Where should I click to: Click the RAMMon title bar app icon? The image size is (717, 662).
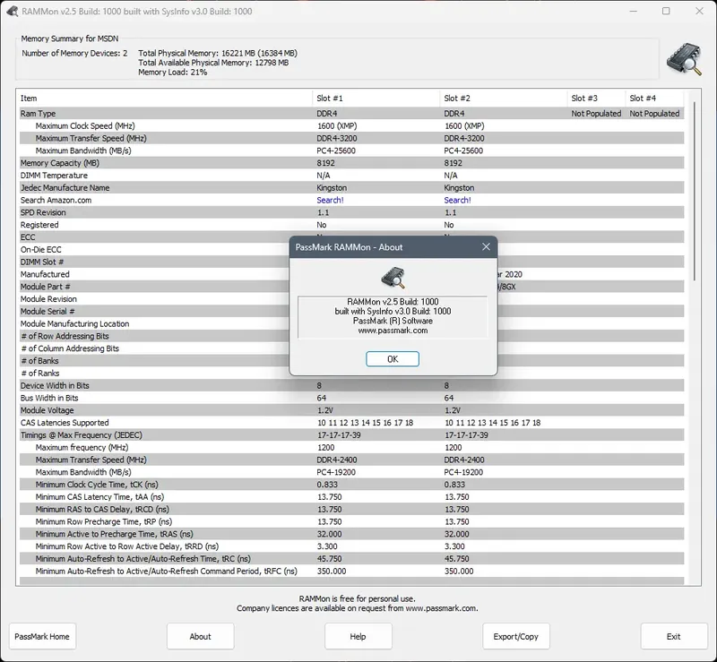[13, 12]
